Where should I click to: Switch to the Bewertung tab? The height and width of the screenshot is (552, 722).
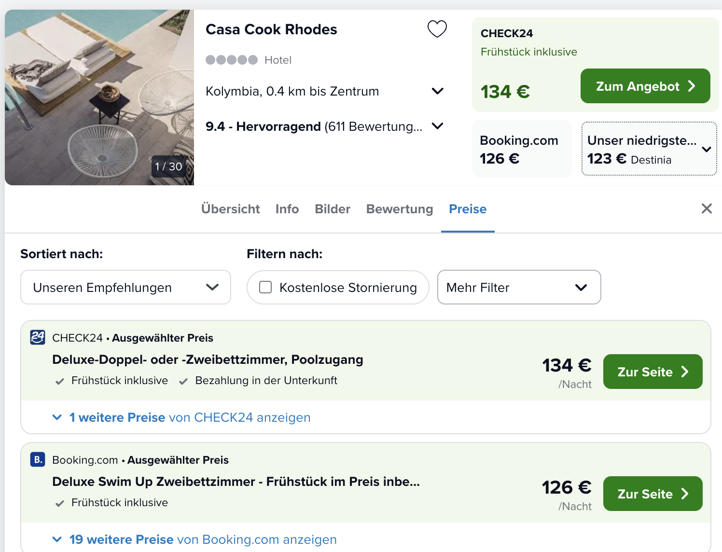[x=399, y=209]
